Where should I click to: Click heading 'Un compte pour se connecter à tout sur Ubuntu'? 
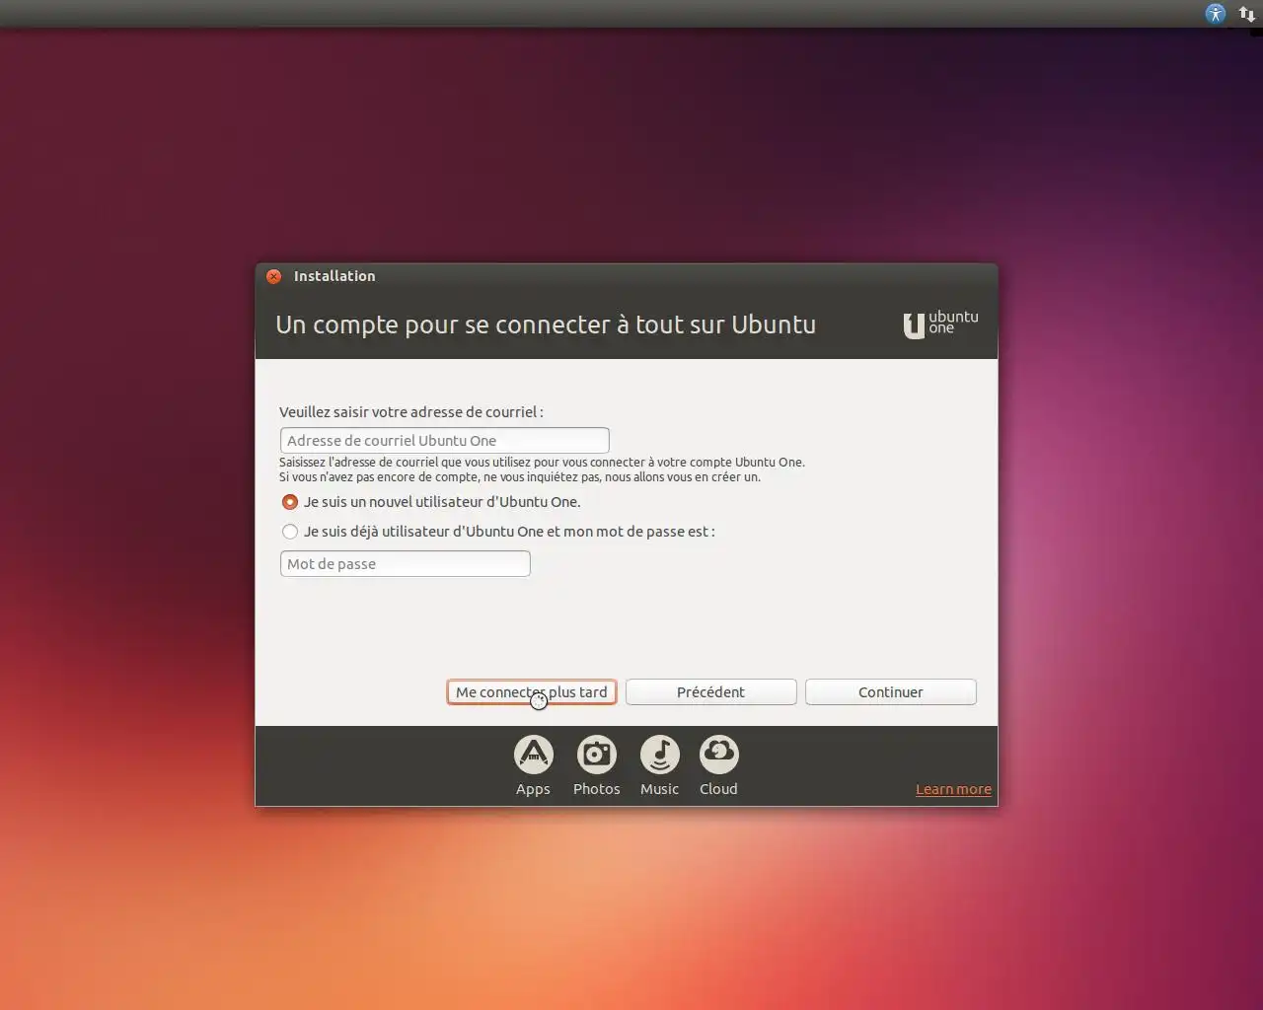546,325
